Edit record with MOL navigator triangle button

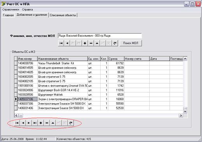pyautogui.click(x=97, y=43)
